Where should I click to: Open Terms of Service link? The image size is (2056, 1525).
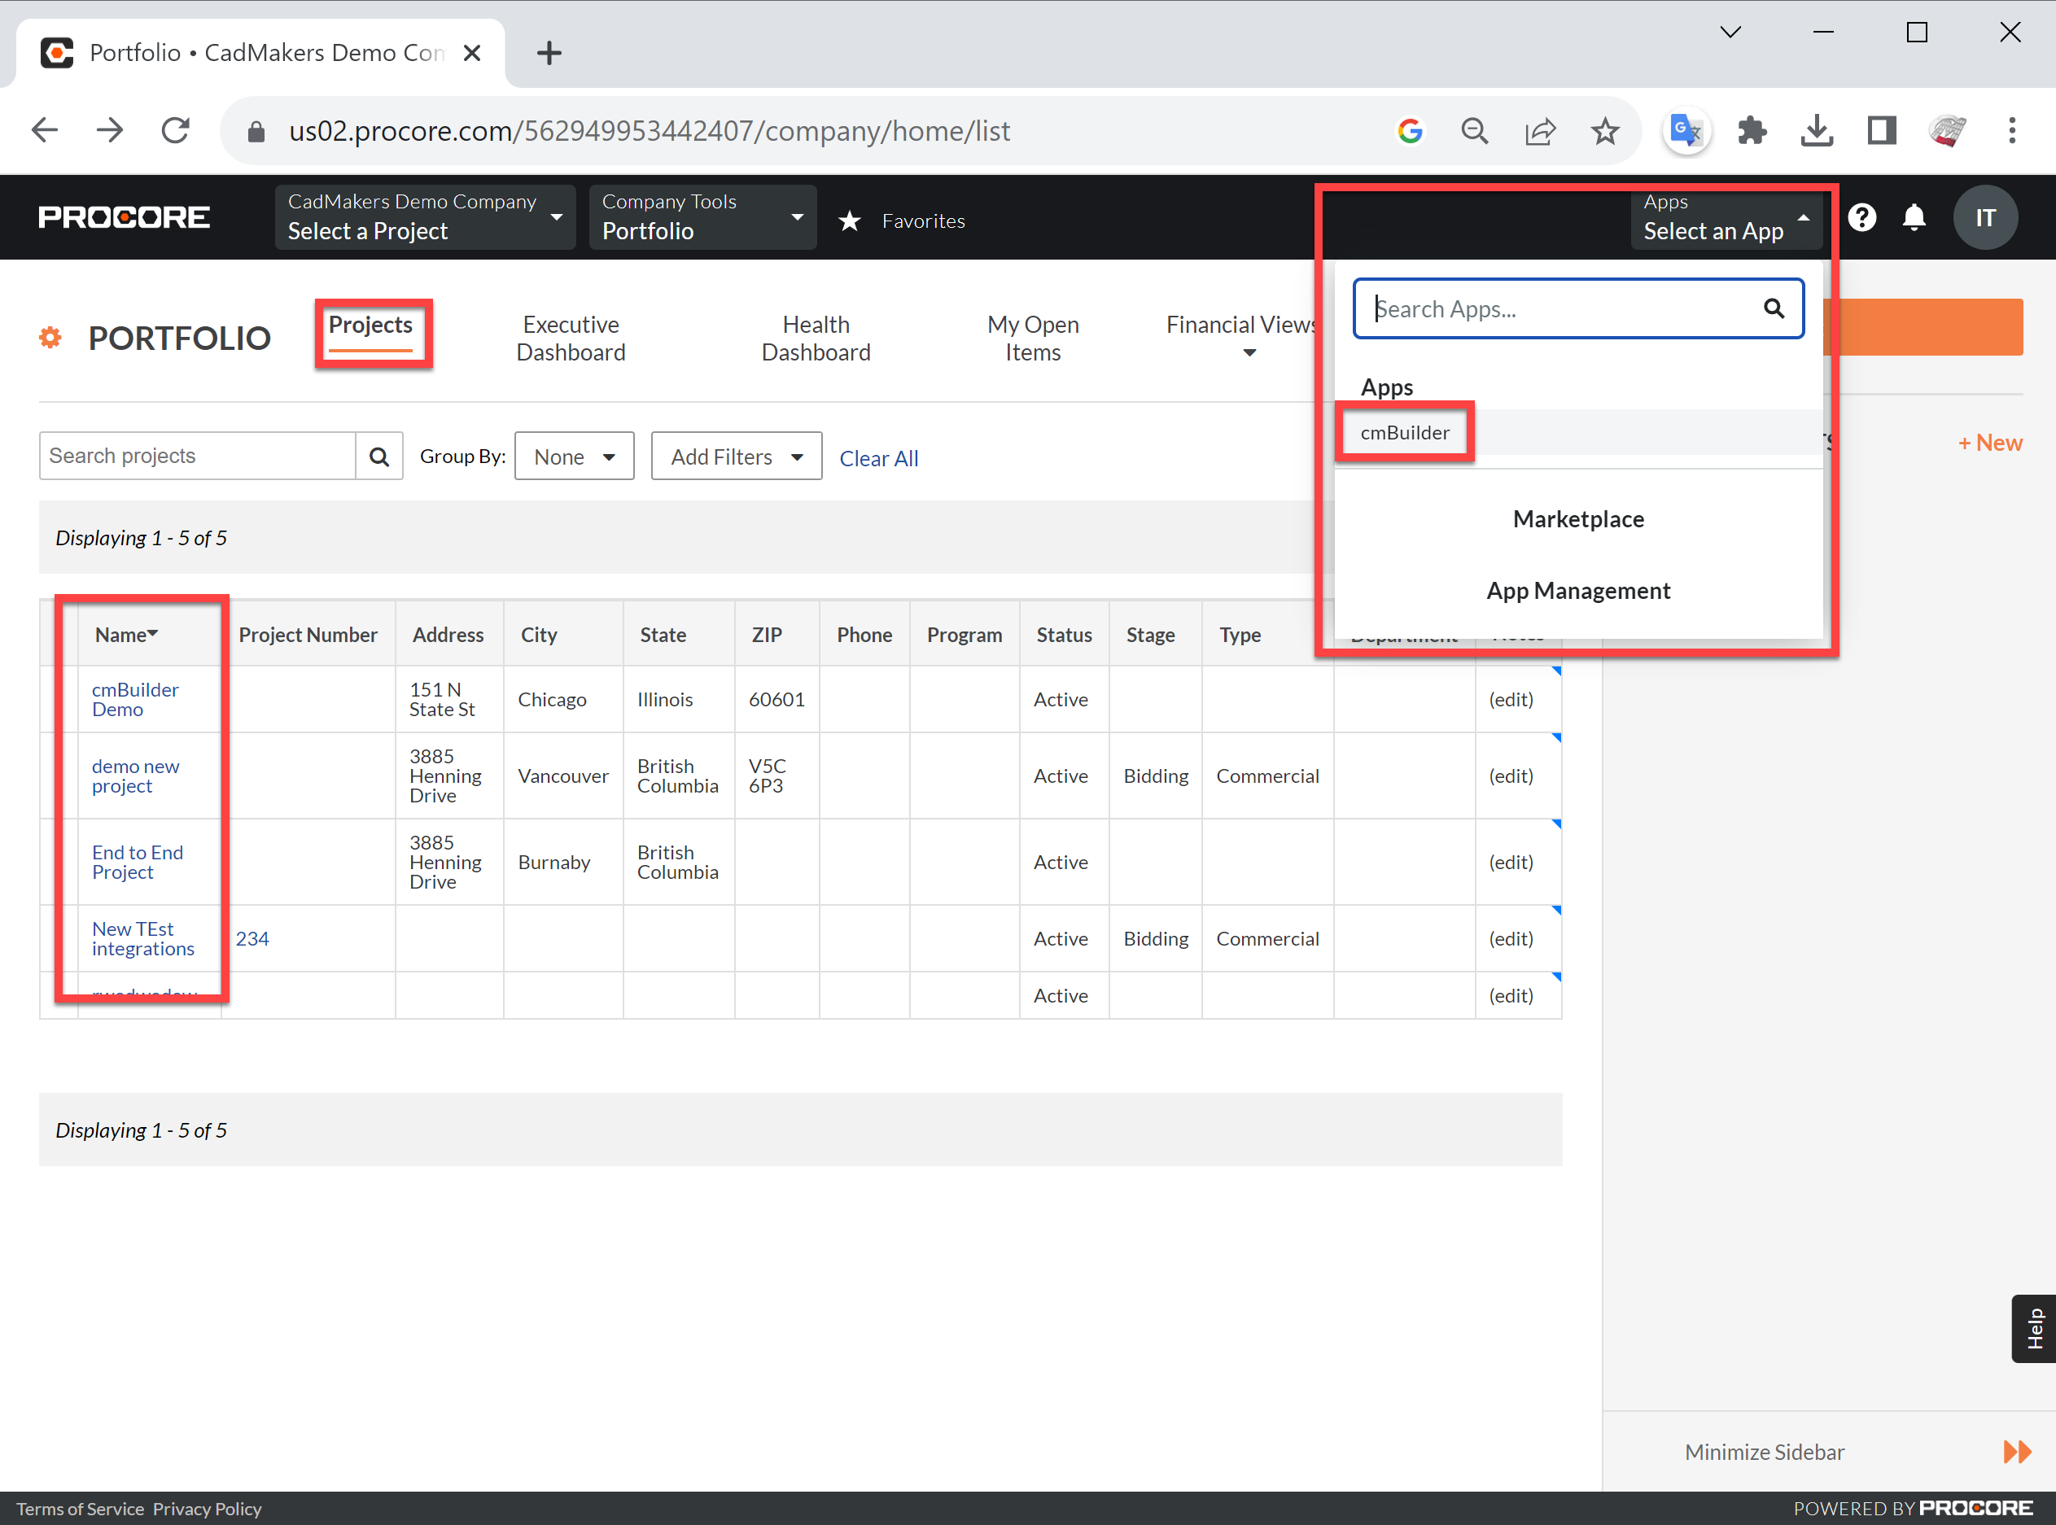pyautogui.click(x=81, y=1509)
